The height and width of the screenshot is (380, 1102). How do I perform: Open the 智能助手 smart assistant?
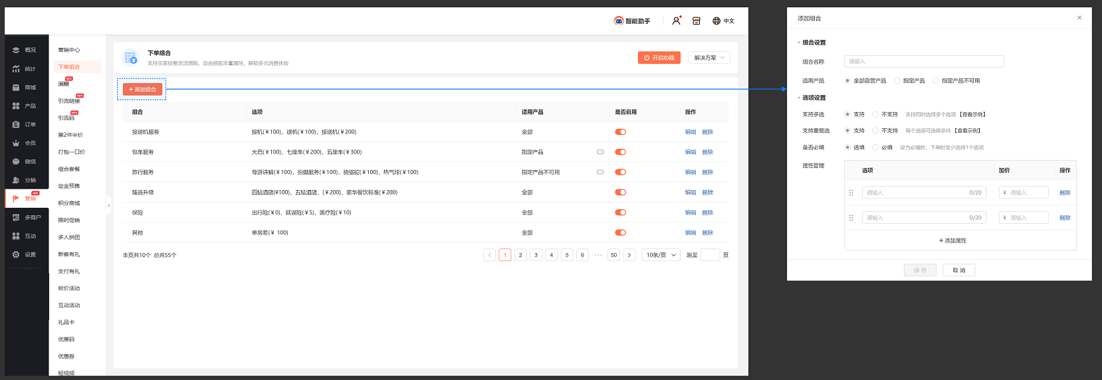(632, 21)
